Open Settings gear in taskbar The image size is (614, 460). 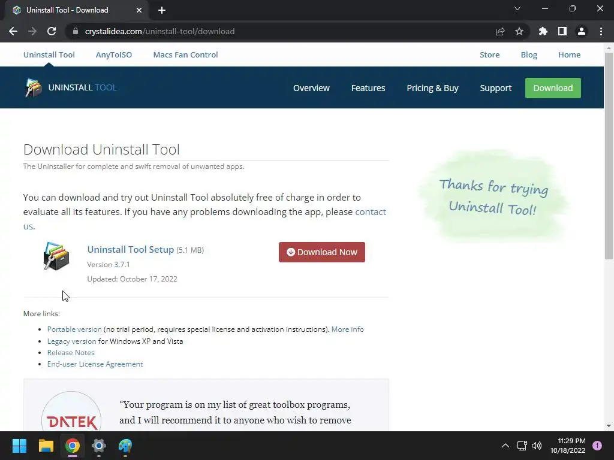[99, 446]
